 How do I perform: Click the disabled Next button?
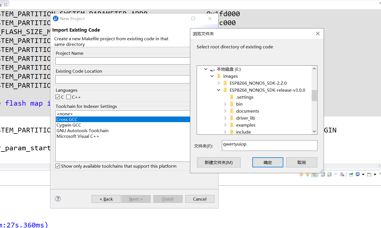click(136, 199)
